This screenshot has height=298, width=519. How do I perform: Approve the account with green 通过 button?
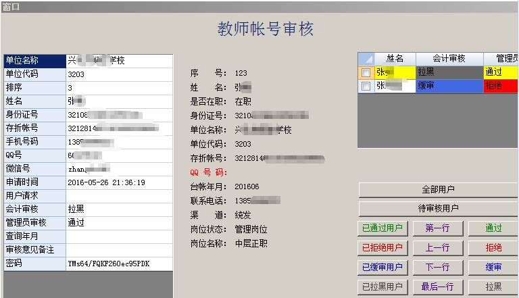tap(493, 228)
